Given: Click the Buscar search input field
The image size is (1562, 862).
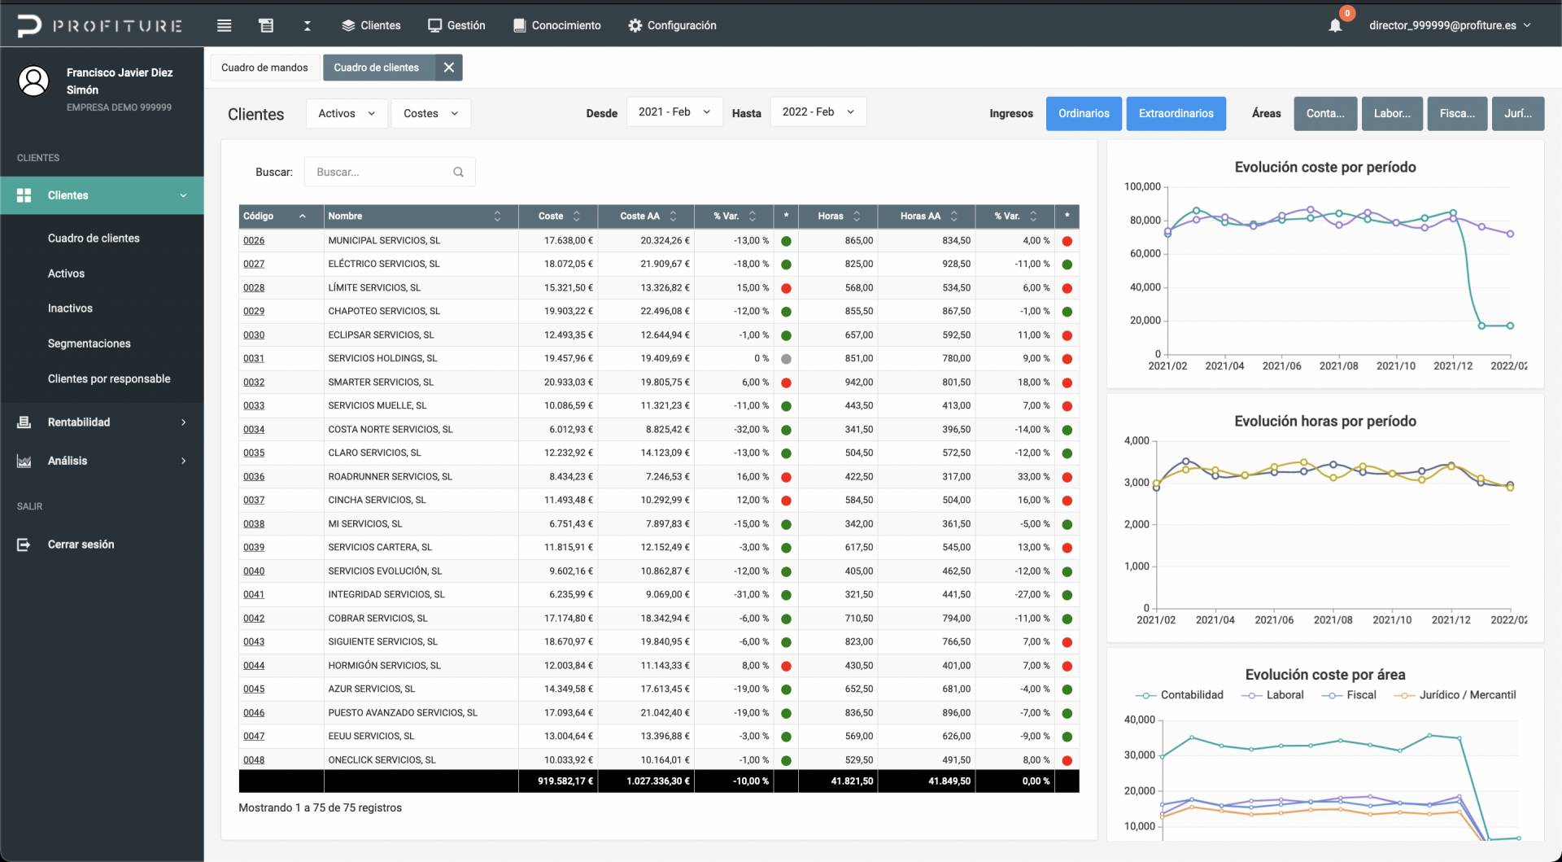Looking at the screenshot, I should point(390,172).
